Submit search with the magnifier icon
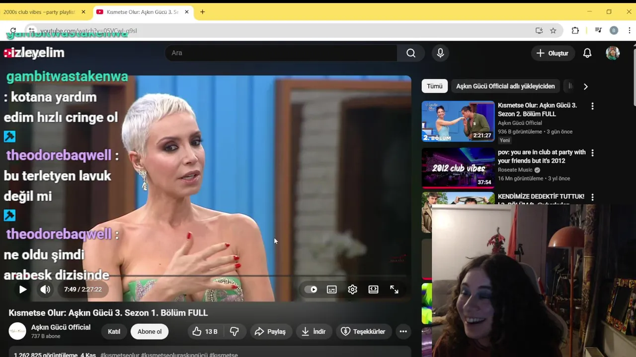This screenshot has width=636, height=357. pos(411,53)
